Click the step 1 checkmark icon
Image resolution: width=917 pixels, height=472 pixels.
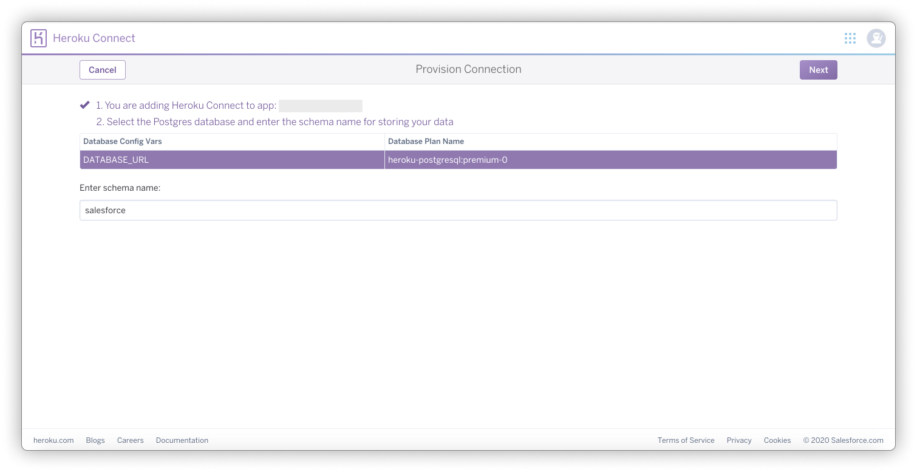pyautogui.click(x=85, y=105)
